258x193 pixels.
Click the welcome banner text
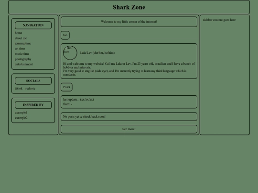(x=129, y=21)
